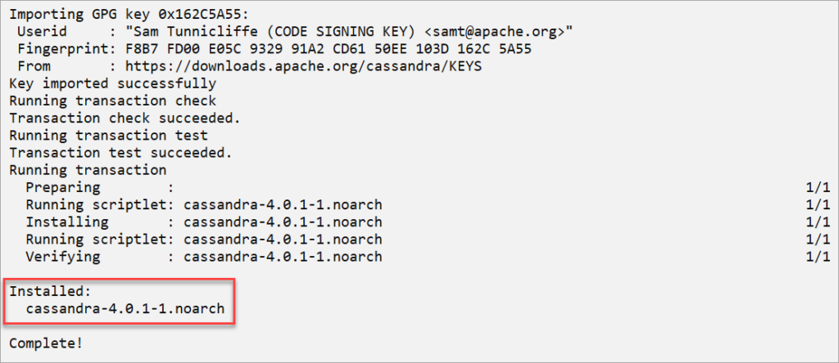The width and height of the screenshot is (839, 363).
Task: Click the downloads.apache.org cassandra KEYS URL
Action: tap(304, 66)
